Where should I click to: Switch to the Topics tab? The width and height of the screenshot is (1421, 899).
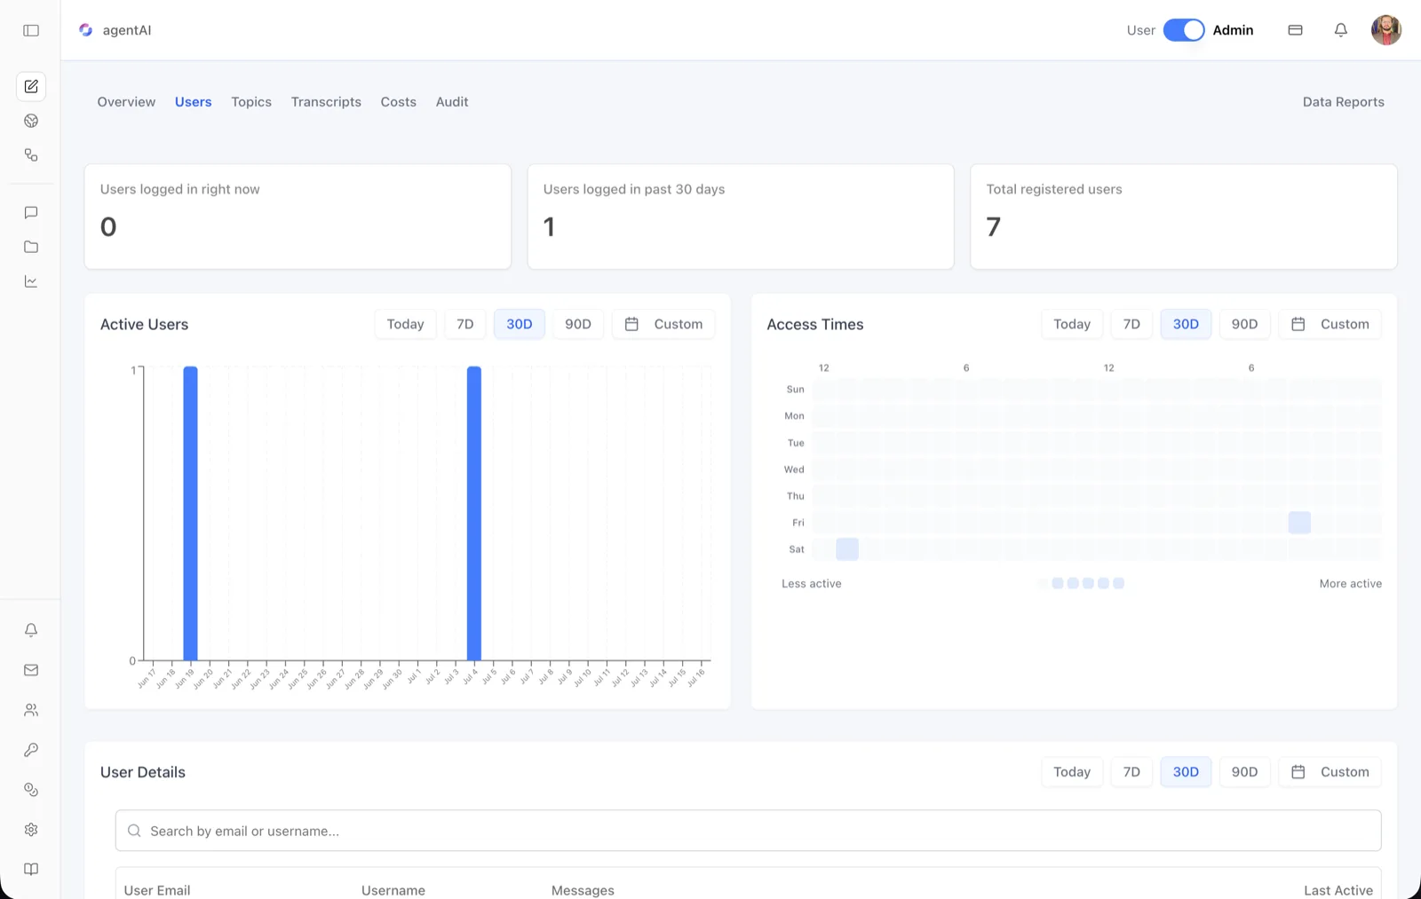(x=251, y=102)
